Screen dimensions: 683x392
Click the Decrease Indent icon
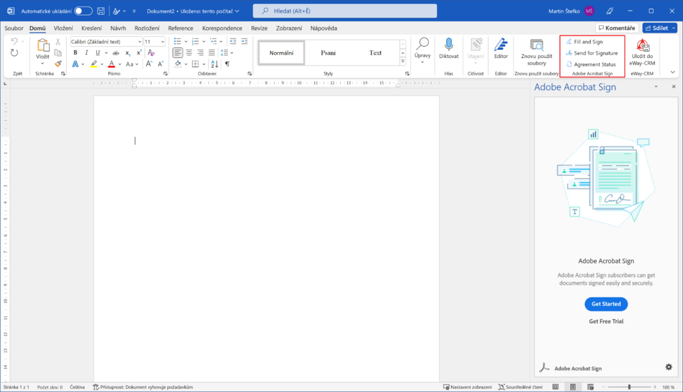pos(233,41)
